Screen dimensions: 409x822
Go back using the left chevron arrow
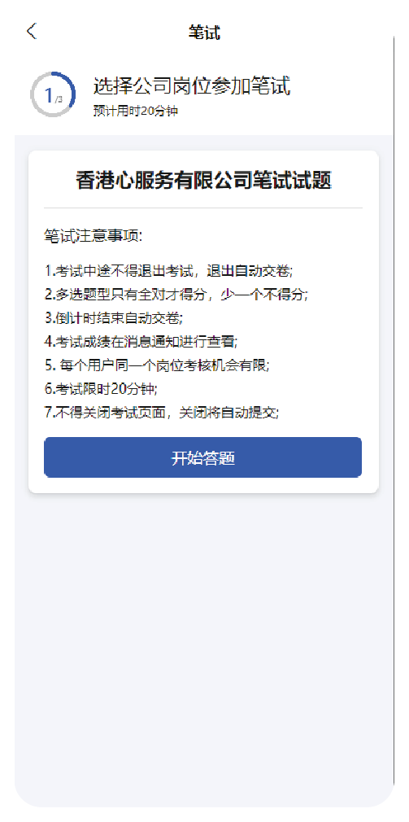[32, 32]
